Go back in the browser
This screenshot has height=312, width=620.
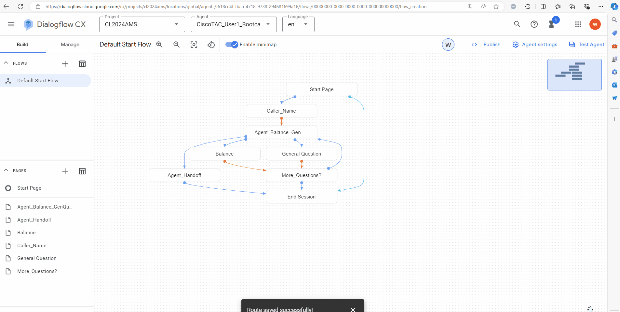point(6,7)
